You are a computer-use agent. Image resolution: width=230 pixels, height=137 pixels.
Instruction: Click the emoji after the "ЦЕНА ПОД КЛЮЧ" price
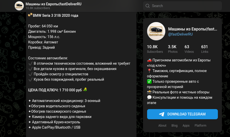(x=85, y=90)
